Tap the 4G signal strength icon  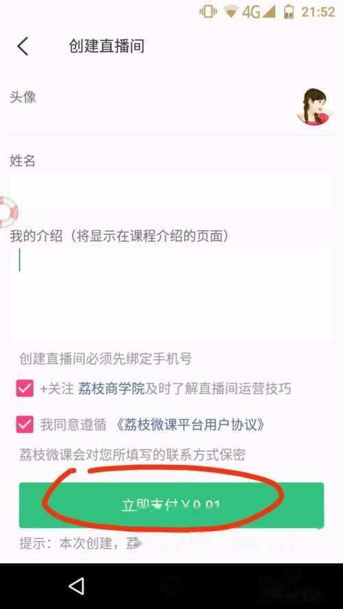click(258, 12)
